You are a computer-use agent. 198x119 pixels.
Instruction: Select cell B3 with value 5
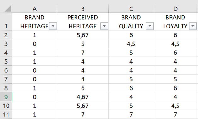pyautogui.click(x=83, y=44)
